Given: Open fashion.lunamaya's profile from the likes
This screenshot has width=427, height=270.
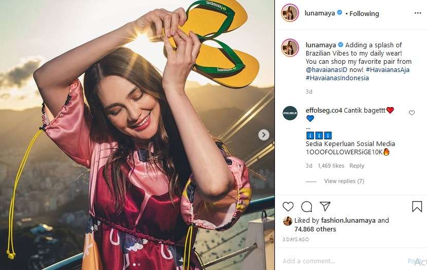Looking at the screenshot, I should point(348,221).
